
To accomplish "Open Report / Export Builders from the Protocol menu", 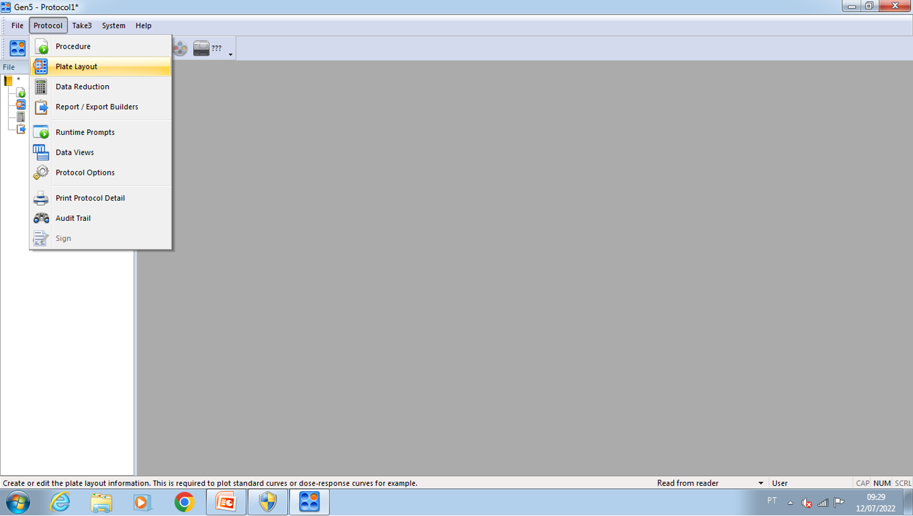I will click(101, 107).
